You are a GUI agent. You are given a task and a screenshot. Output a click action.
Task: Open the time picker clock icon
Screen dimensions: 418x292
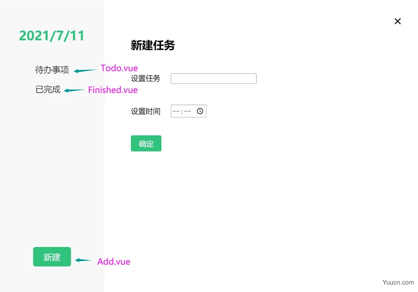[200, 111]
